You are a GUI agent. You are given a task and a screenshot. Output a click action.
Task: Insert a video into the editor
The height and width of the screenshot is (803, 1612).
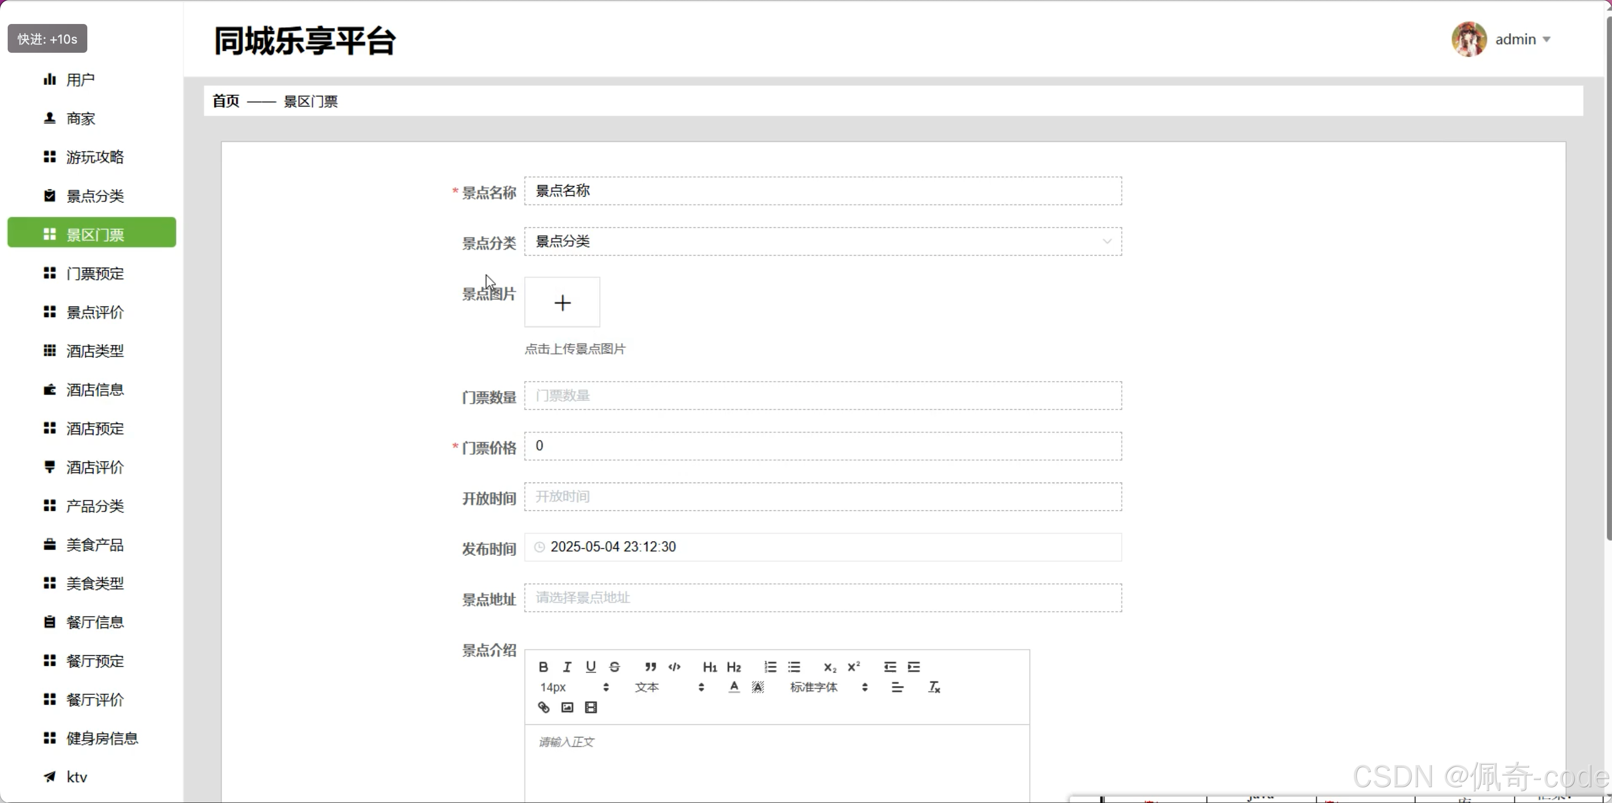[591, 707]
